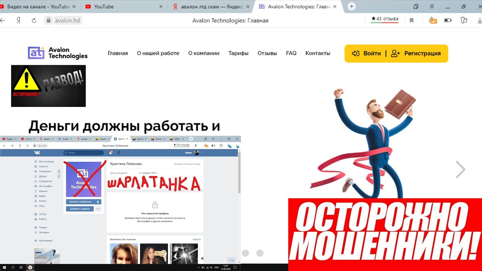Open the 'Тарифы' page
Image resolution: width=482 pixels, height=271 pixels.
(238, 53)
